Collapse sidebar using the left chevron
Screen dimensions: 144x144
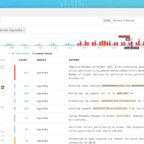click(10, 54)
